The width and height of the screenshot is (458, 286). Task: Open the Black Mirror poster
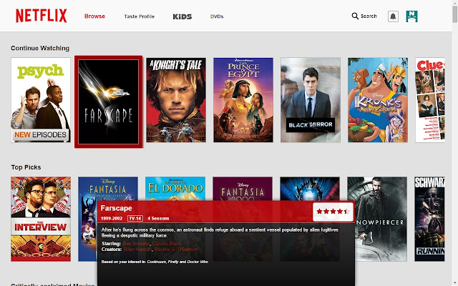click(311, 100)
